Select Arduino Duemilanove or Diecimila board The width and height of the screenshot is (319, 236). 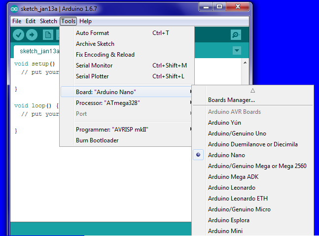coord(252,144)
